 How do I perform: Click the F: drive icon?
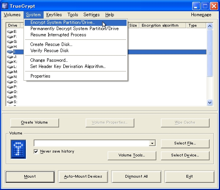(x=10, y=37)
